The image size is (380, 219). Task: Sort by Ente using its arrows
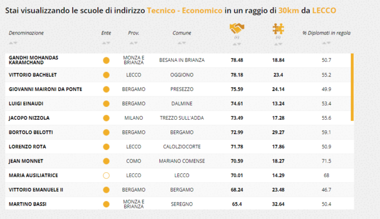click(x=106, y=43)
